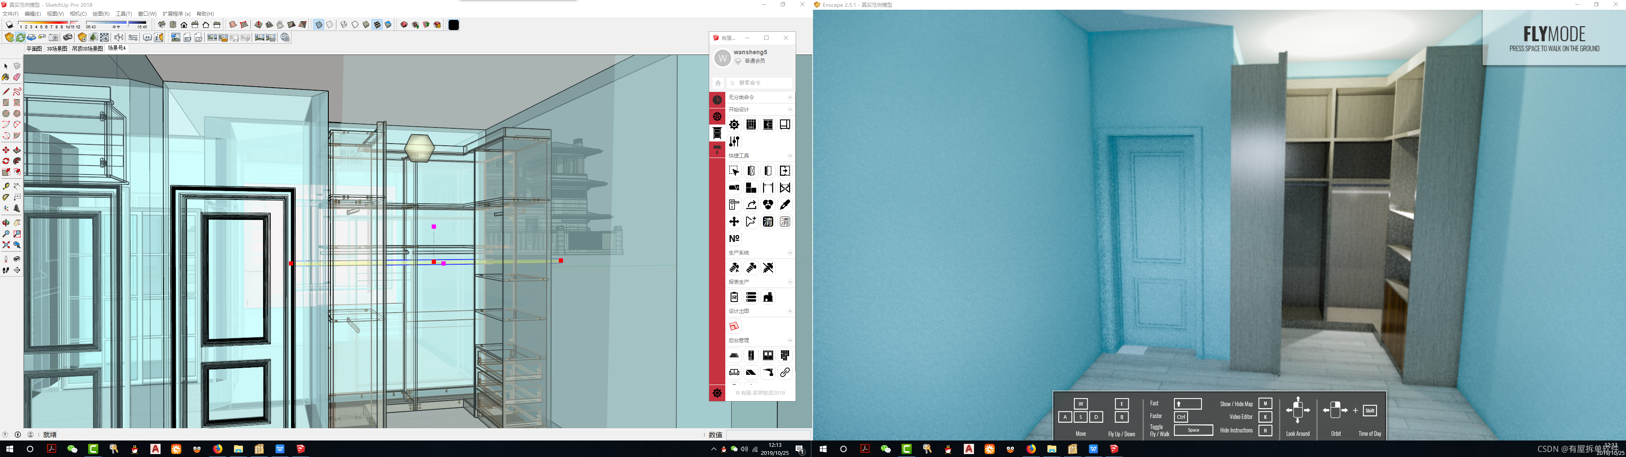Image resolution: width=1626 pixels, height=457 pixels.
Task: Click the 数值 measurements field
Action: coord(768,435)
